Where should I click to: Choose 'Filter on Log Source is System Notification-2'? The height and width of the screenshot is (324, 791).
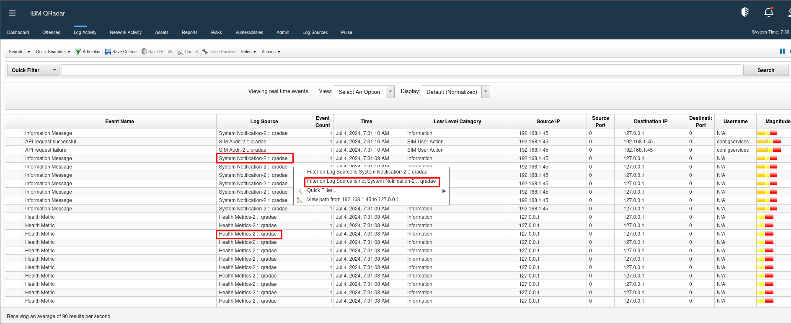367,172
